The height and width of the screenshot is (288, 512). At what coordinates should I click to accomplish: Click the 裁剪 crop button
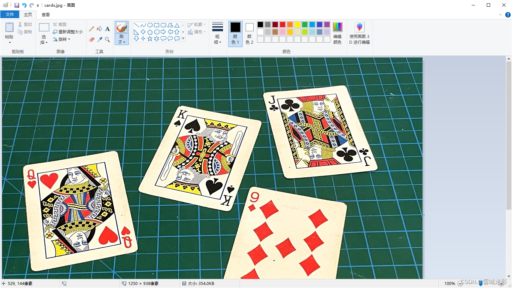(x=60, y=25)
